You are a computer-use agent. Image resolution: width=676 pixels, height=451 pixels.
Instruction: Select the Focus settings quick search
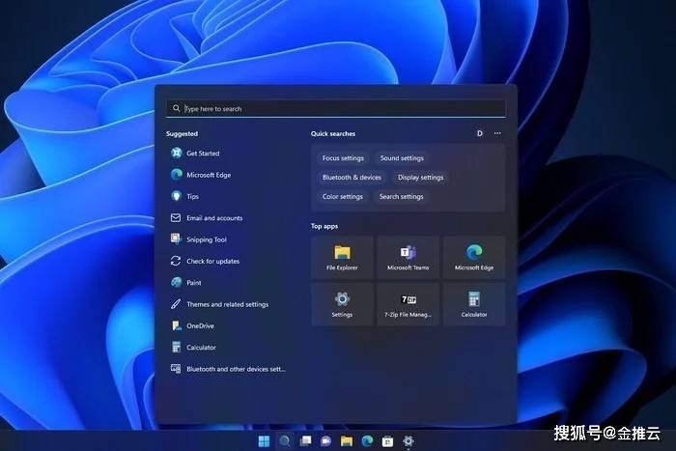tap(343, 158)
